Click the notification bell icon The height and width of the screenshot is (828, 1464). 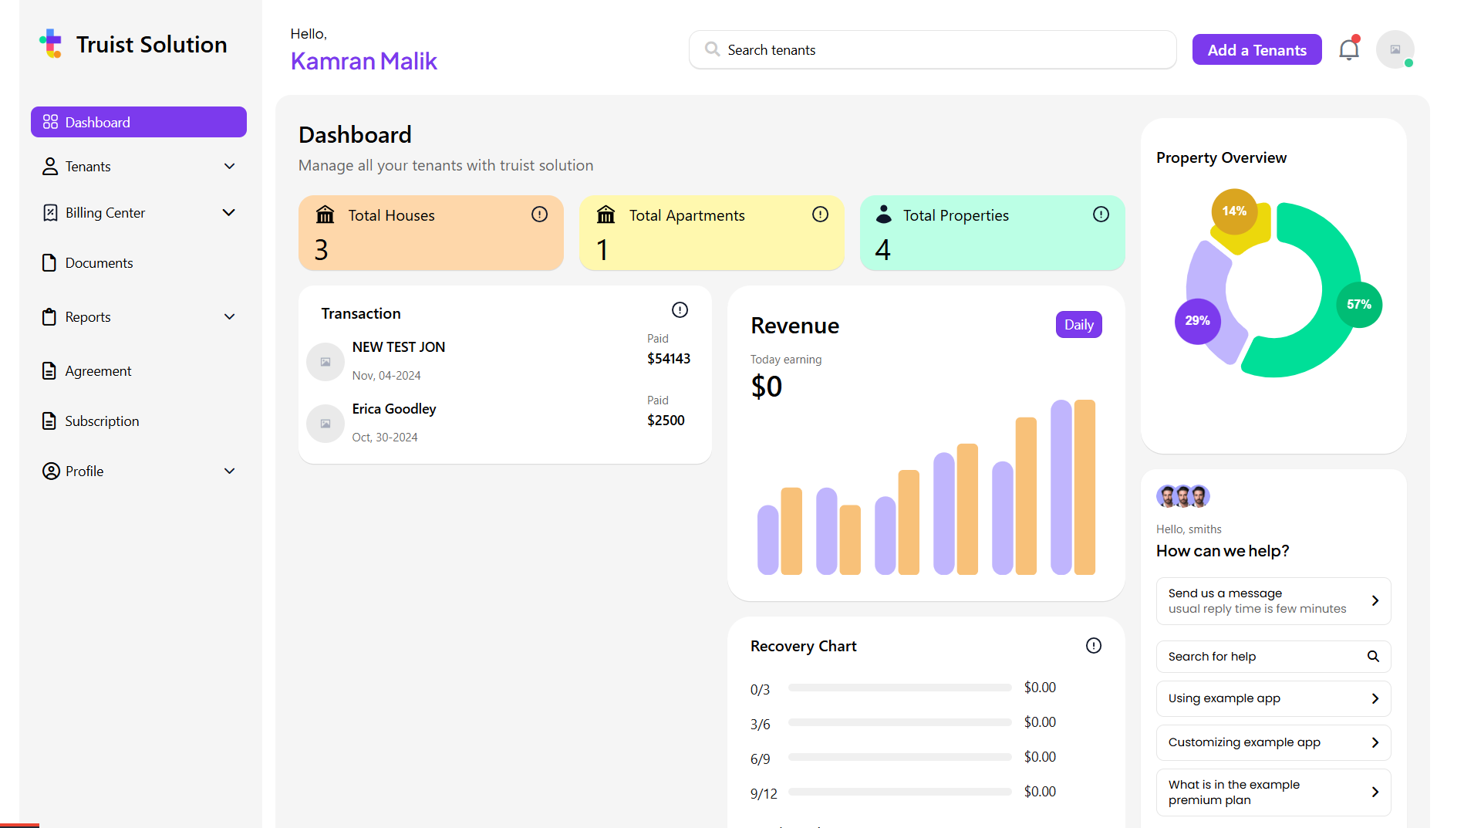pyautogui.click(x=1348, y=50)
